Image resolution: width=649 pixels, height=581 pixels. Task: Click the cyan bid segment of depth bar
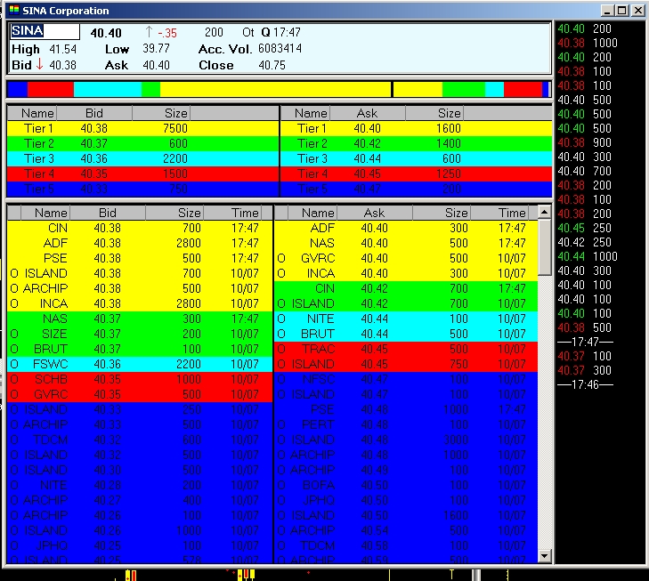pyautogui.click(x=108, y=89)
